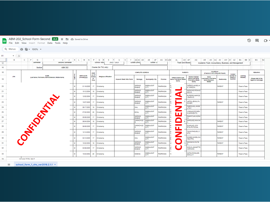Click the fx formula icon
Viewport: 270px width, 202px height.
coord(19,56)
